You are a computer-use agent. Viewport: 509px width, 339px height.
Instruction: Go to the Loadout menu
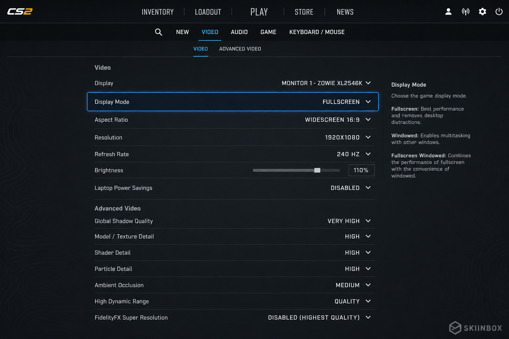(208, 12)
